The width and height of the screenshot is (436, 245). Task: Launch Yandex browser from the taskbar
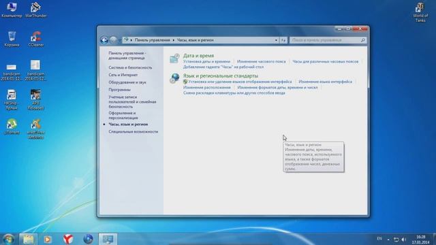[68, 239]
